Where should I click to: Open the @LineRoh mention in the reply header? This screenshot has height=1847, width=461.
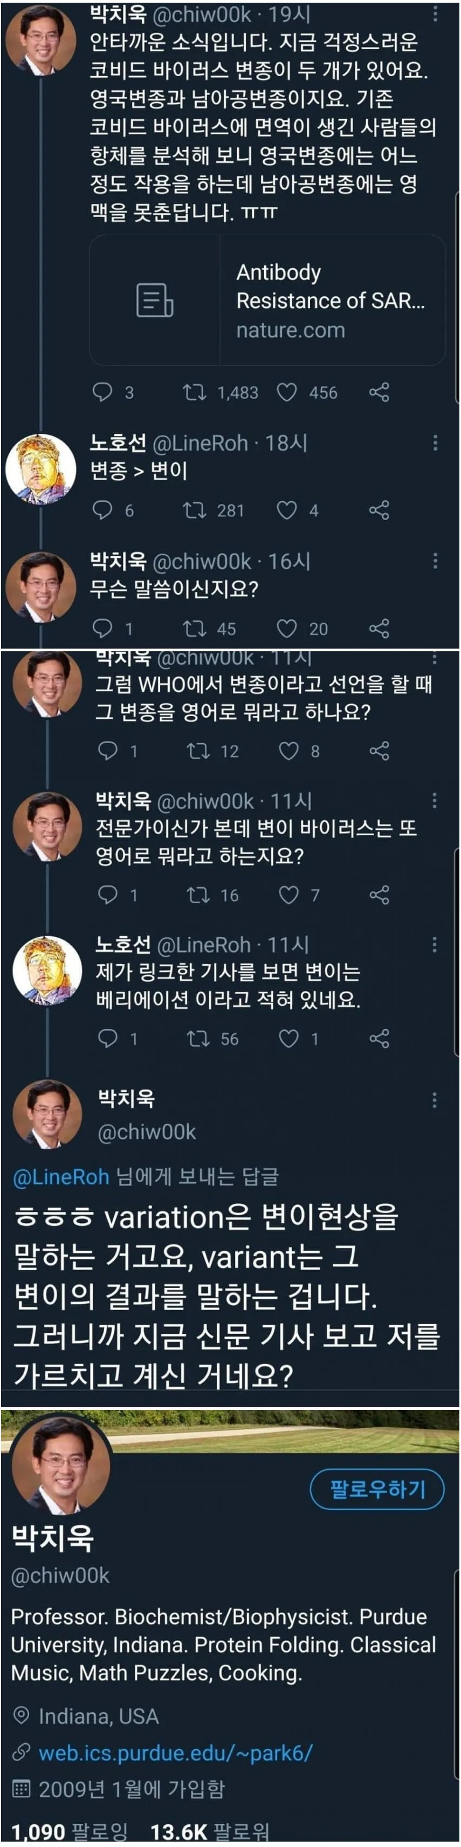point(61,1177)
